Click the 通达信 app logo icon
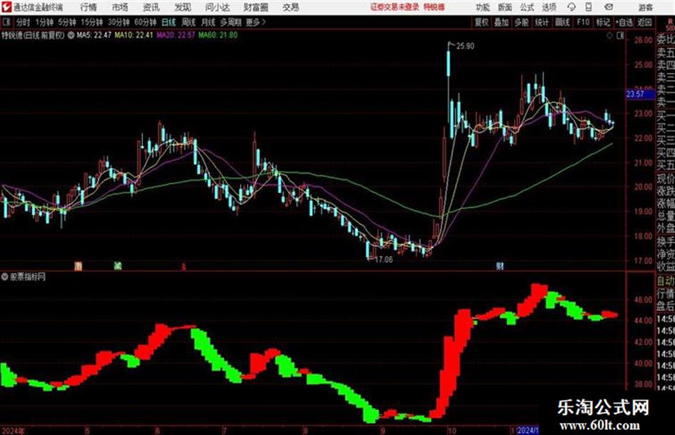Image resolution: width=675 pixels, height=435 pixels. coord(6,7)
